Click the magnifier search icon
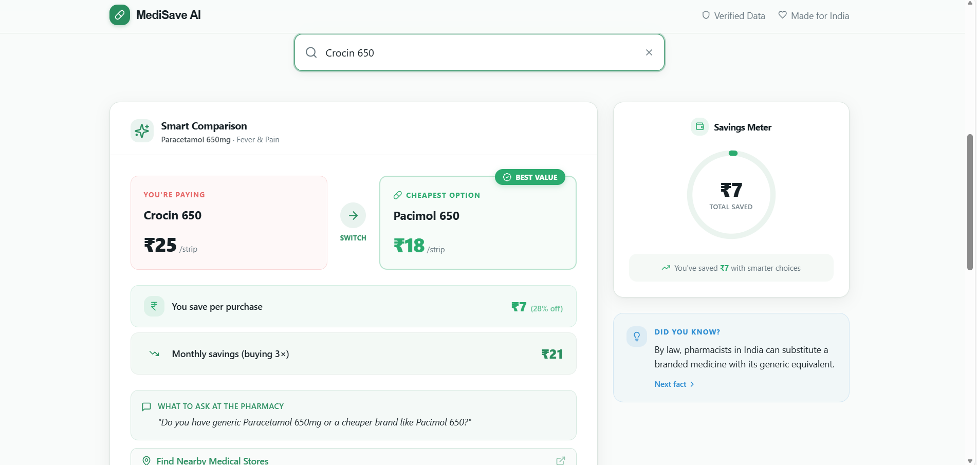Screen dimensions: 977x465 [311, 52]
